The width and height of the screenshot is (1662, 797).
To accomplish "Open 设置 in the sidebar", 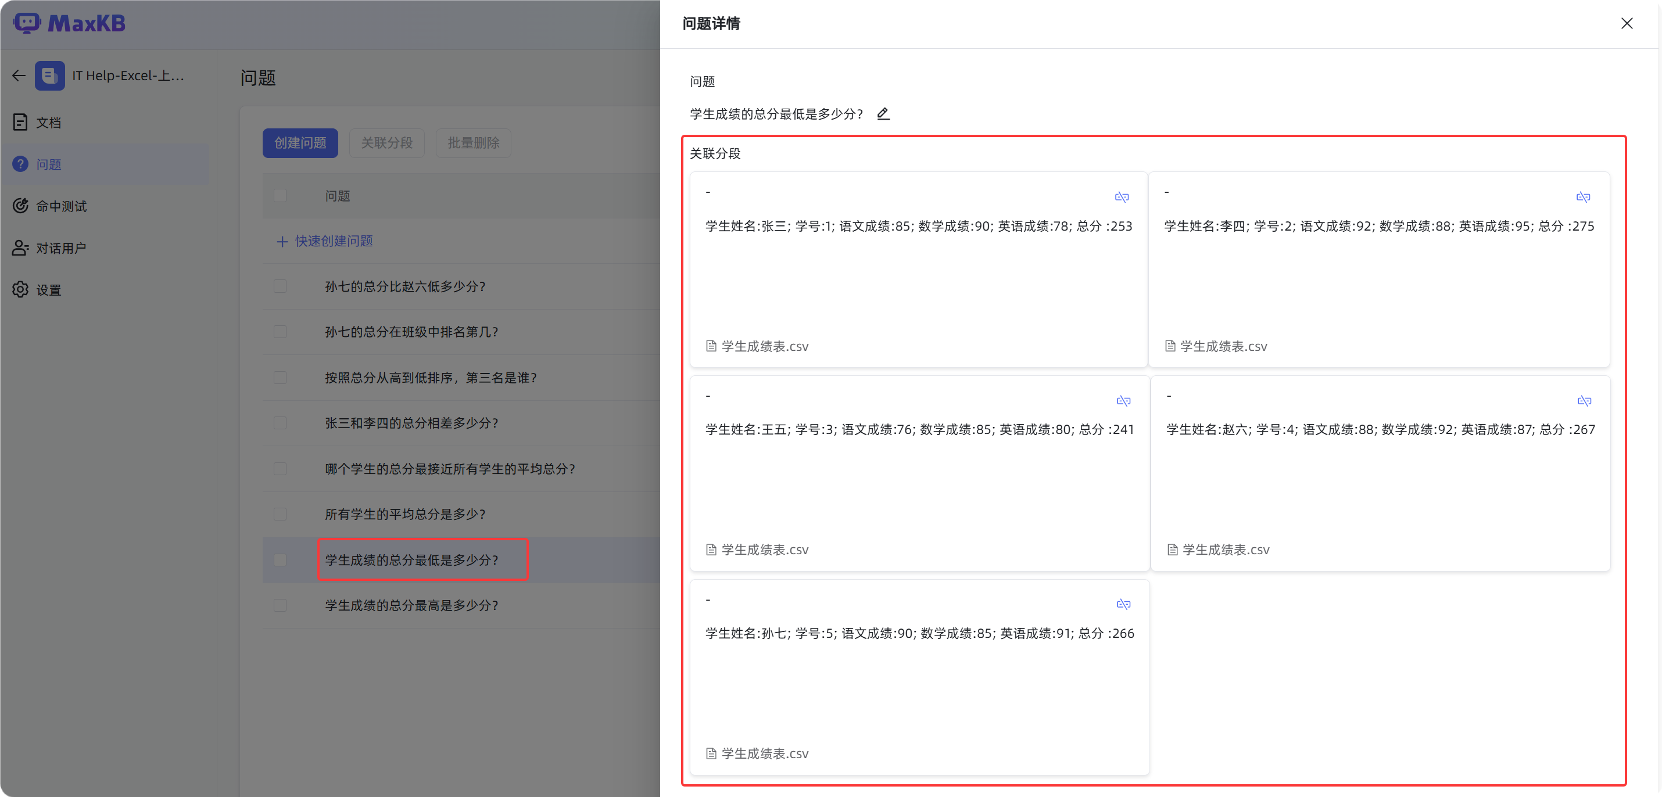I will pyautogui.click(x=48, y=290).
